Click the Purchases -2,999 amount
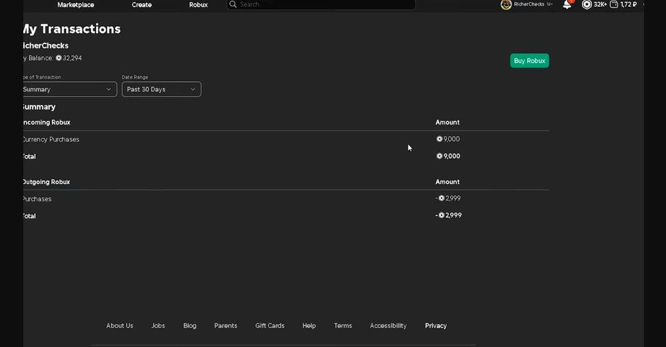Viewport: 666px width, 347px height. point(448,198)
